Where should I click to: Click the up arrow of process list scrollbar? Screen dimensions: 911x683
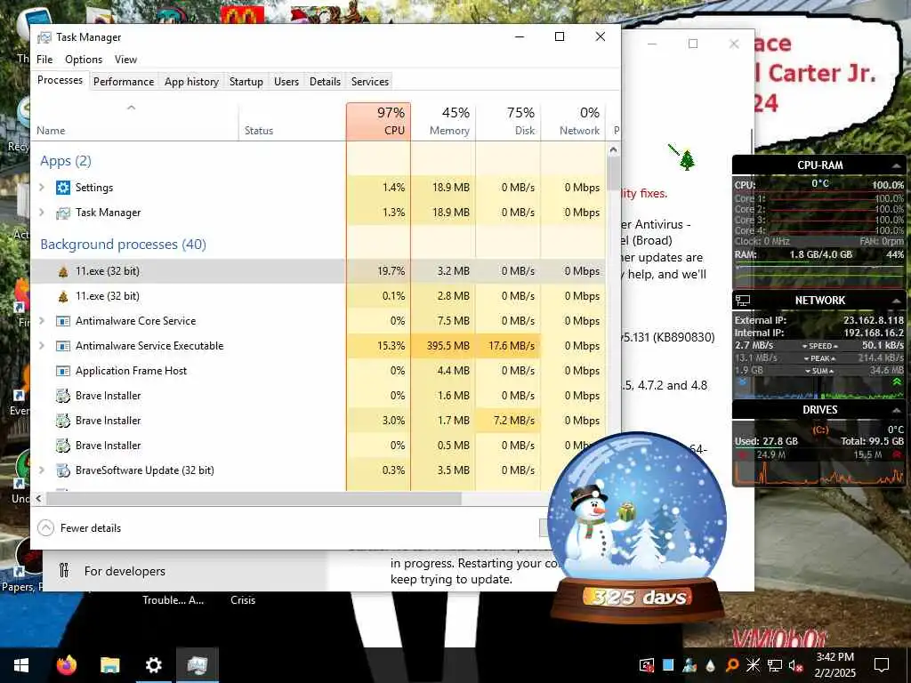tap(613, 149)
